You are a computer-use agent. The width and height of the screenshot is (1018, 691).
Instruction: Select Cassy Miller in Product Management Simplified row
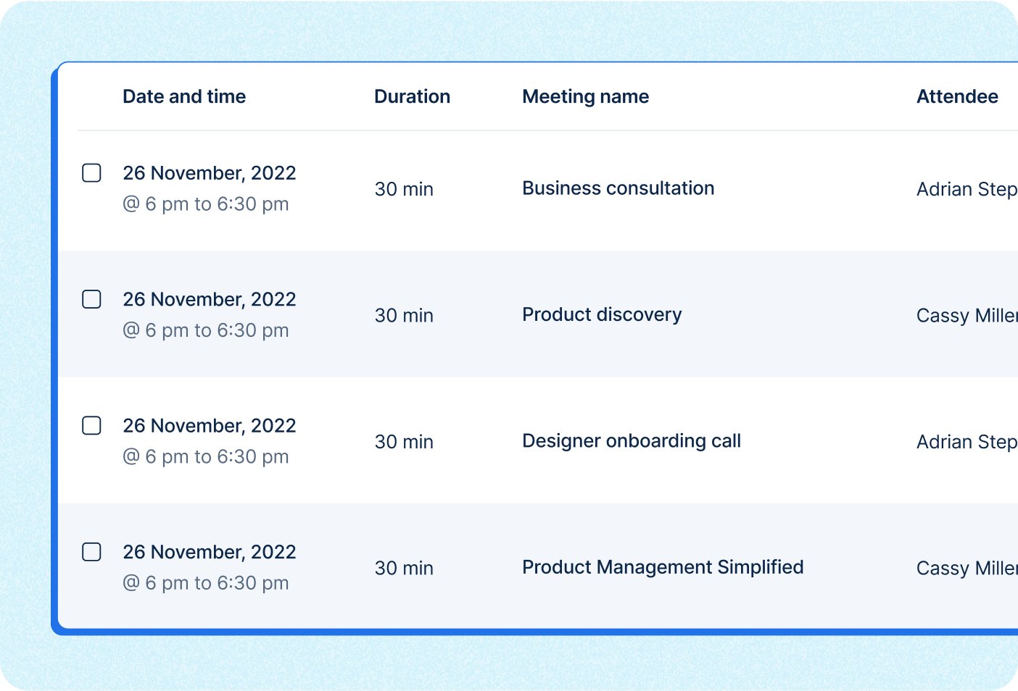pos(967,569)
